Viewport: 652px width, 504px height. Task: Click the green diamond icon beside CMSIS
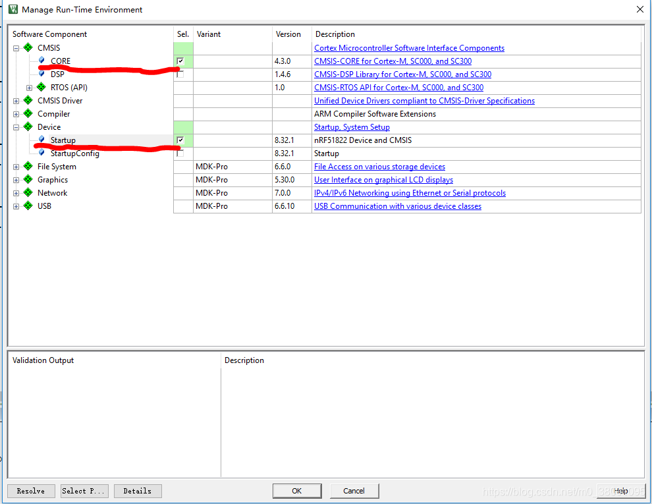pyautogui.click(x=28, y=47)
